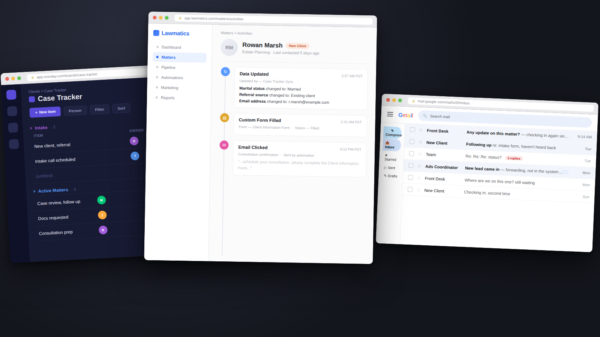600x337 pixels.
Task: Click the Matters breadcrumb link in Lawmatics
Action: (x=227, y=33)
